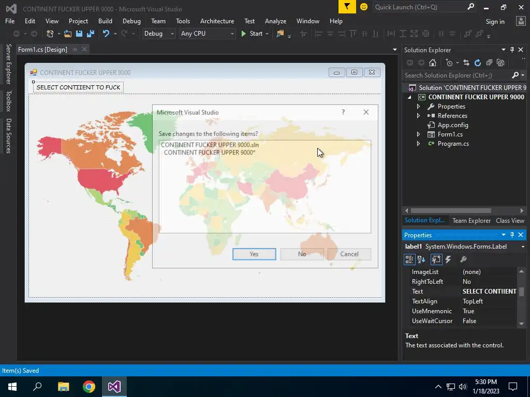Click the Quick Launch input field

[419, 7]
